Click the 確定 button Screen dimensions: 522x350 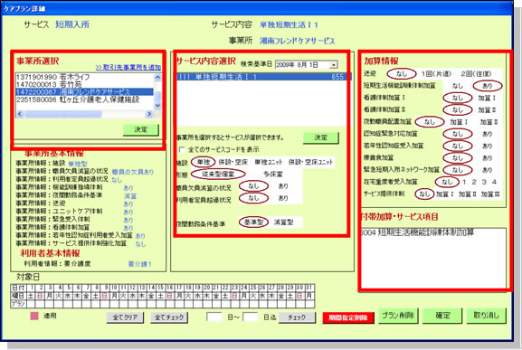(x=442, y=316)
